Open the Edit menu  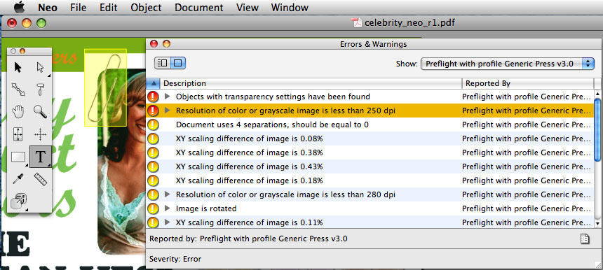pyautogui.click(x=108, y=7)
